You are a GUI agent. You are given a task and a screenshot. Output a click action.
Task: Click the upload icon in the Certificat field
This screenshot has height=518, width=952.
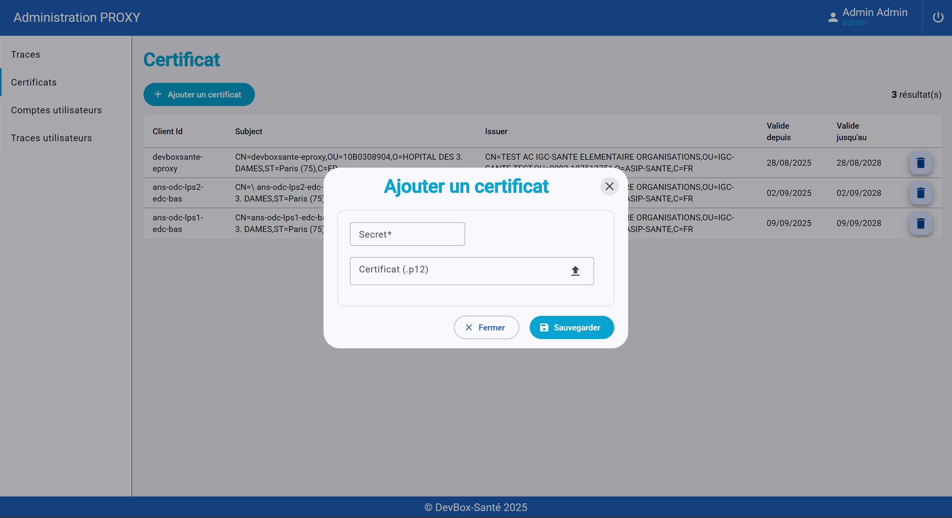pos(575,271)
